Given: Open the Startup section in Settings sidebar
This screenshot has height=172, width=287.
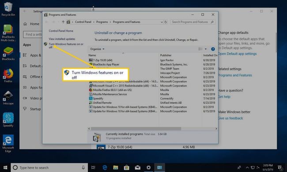Looking at the screenshot, I should 35,109.
